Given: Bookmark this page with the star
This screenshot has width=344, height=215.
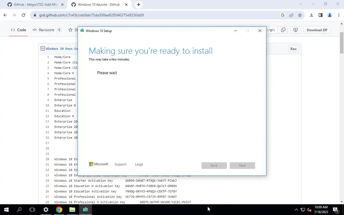Looking at the screenshot, I should [x=300, y=15].
